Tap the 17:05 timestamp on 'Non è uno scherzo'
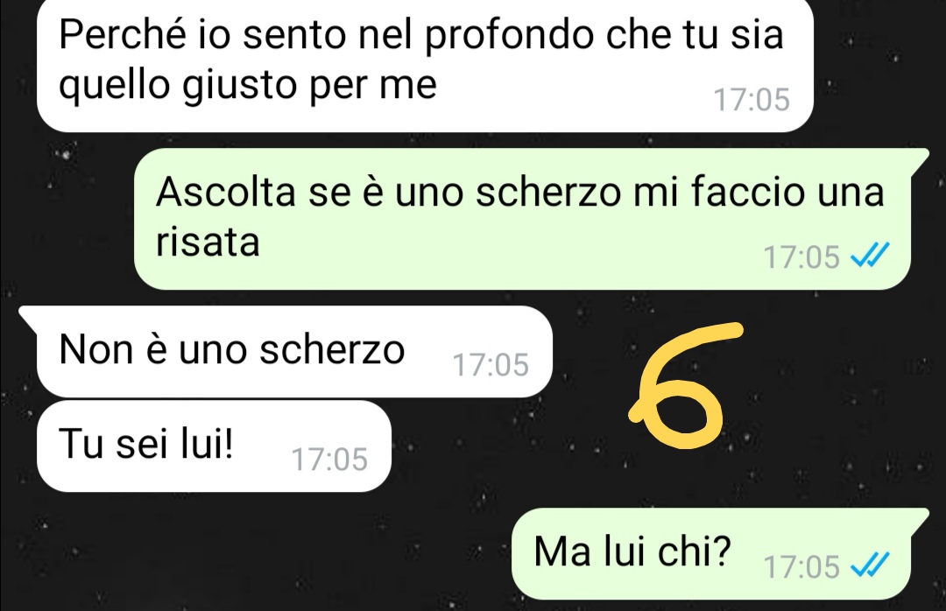 click(491, 365)
